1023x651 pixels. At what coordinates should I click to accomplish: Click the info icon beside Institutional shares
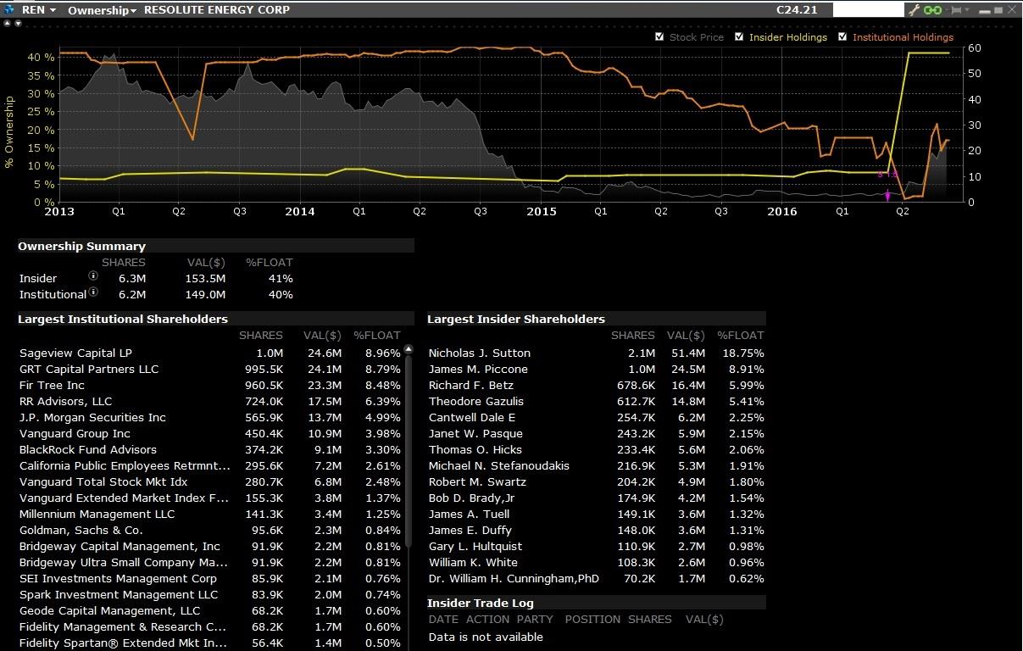(x=93, y=294)
